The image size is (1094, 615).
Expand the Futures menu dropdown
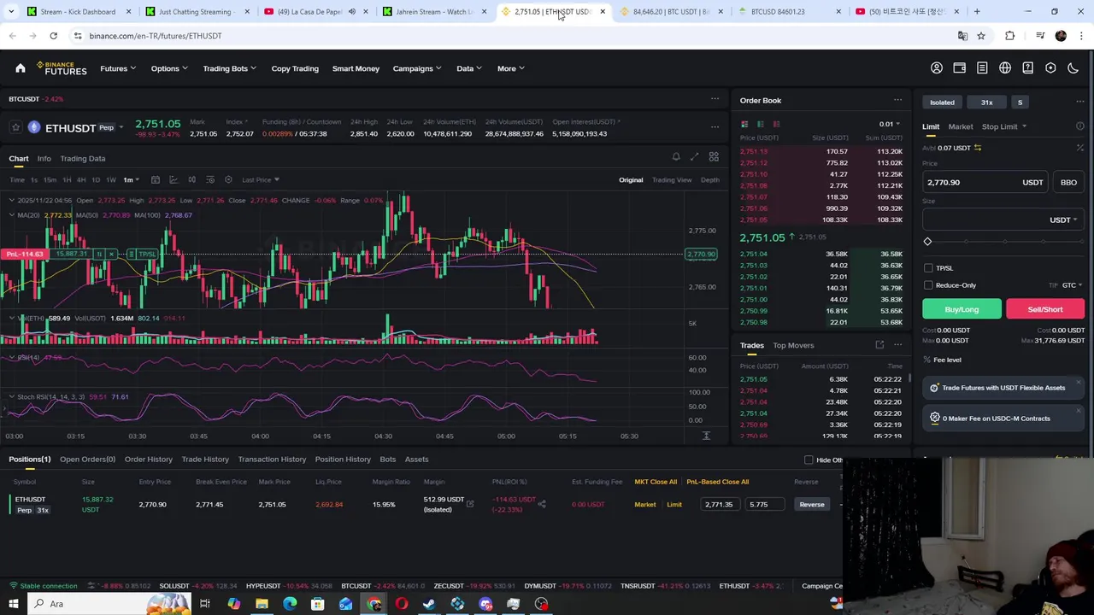pos(118,68)
